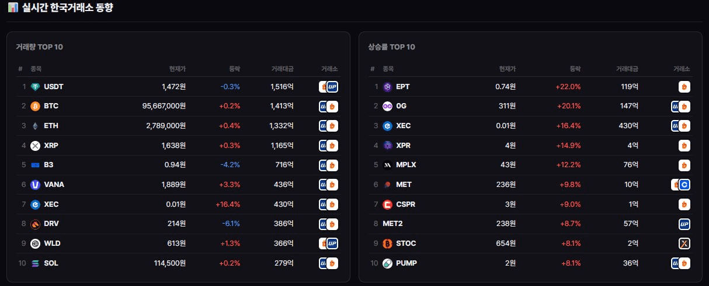
Task: Click the orange BTC Bitcoin icon
Action: tap(35, 106)
